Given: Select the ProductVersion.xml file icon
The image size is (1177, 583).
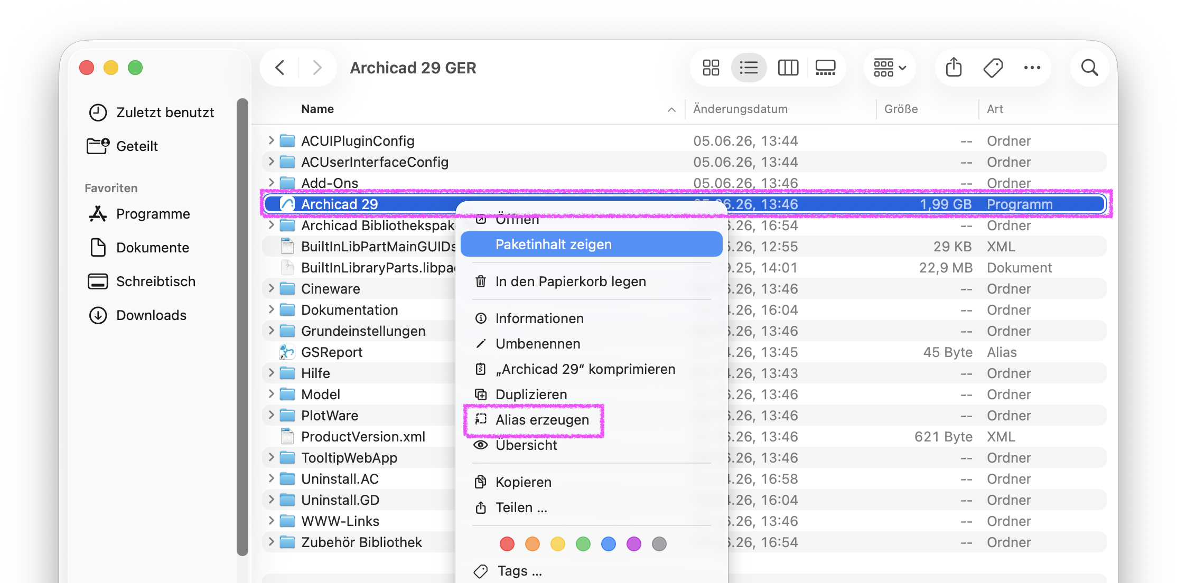Looking at the screenshot, I should [287, 436].
